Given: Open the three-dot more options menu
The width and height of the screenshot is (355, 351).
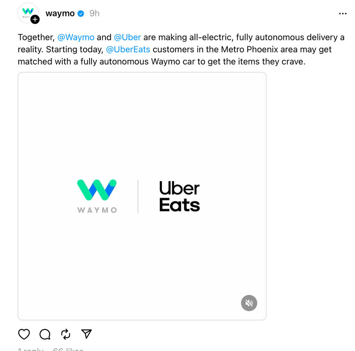Looking at the screenshot, I should pos(342,14).
